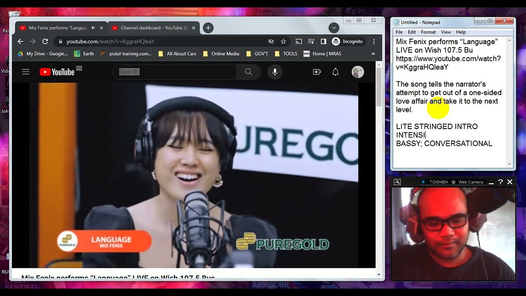Toggle the Chrome side panel
The image size is (526, 296).
(x=323, y=42)
